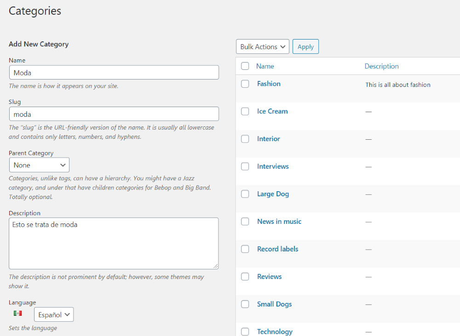Viewport: 460px width, 336px height.
Task: Open the Large Dog category
Action: tap(273, 194)
